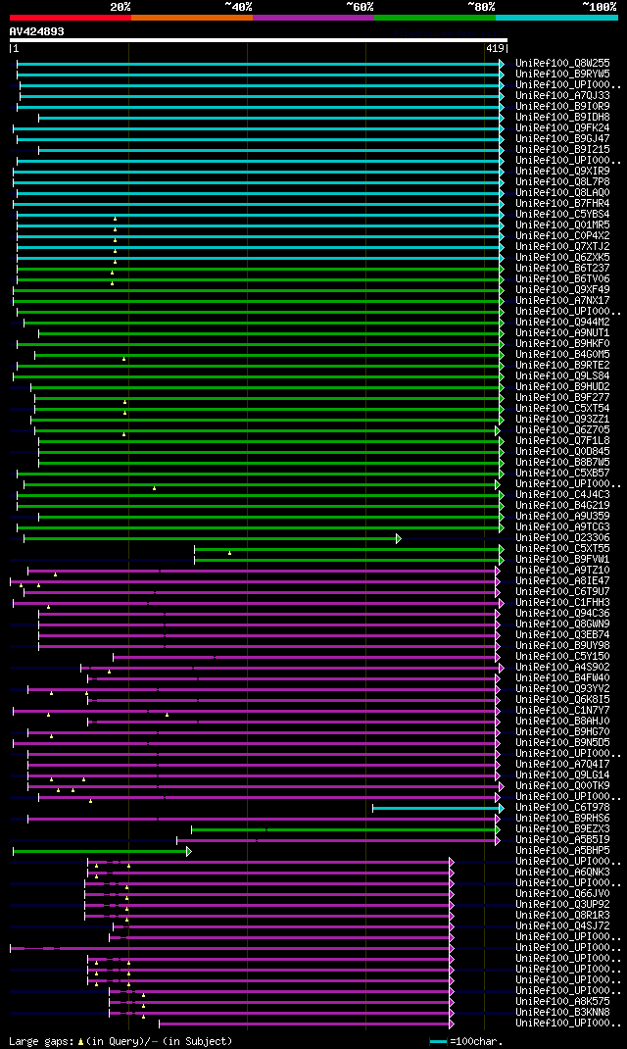Click the purple alignment bar of A5B5I9
This screenshot has height=1049, width=627.
point(338,840)
